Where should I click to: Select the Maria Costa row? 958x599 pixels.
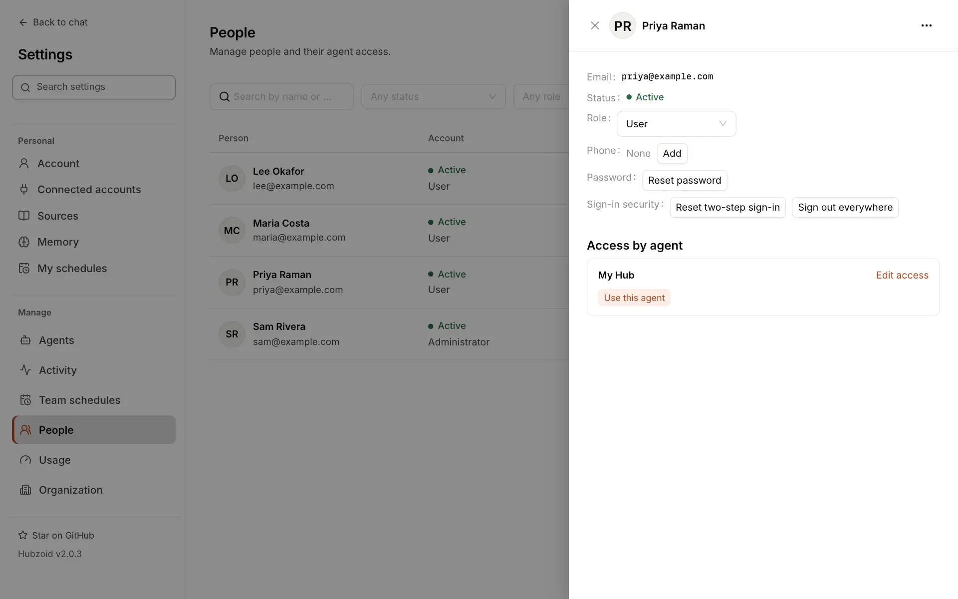(x=389, y=230)
